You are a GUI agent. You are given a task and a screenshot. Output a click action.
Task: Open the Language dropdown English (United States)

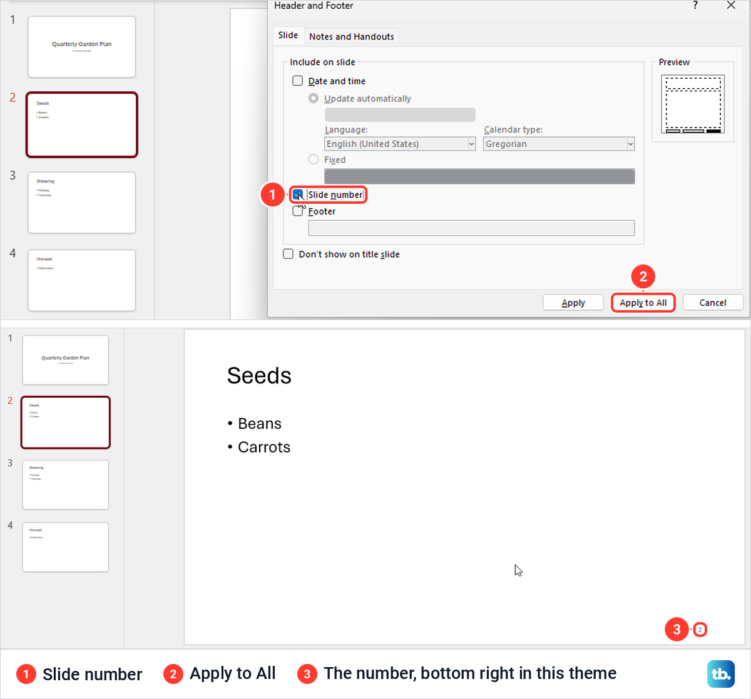(400, 144)
